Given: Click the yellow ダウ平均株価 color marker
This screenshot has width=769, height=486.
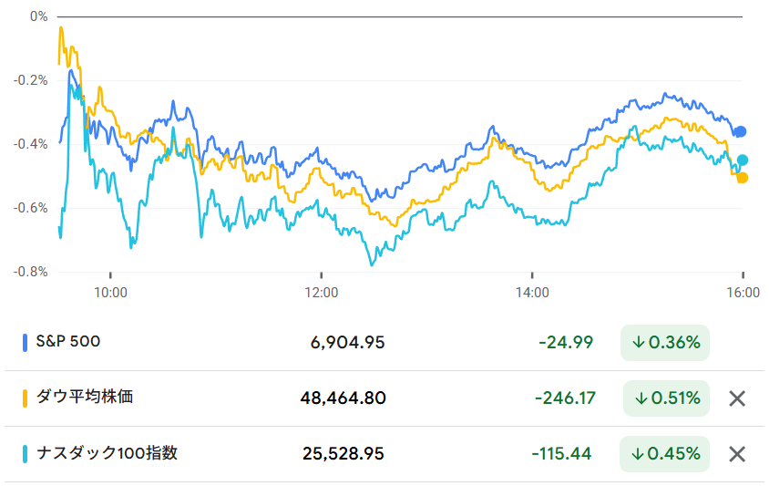Looking at the screenshot, I should point(26,398).
